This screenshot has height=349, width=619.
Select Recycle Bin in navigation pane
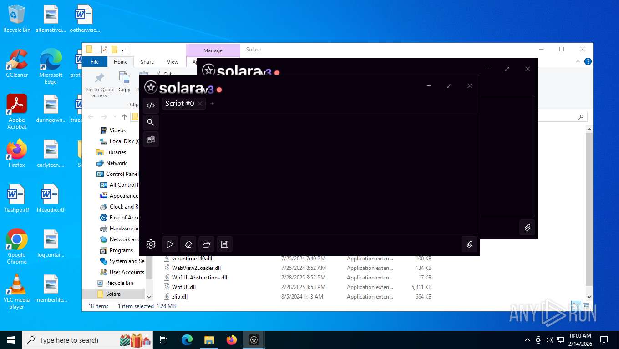click(x=120, y=283)
